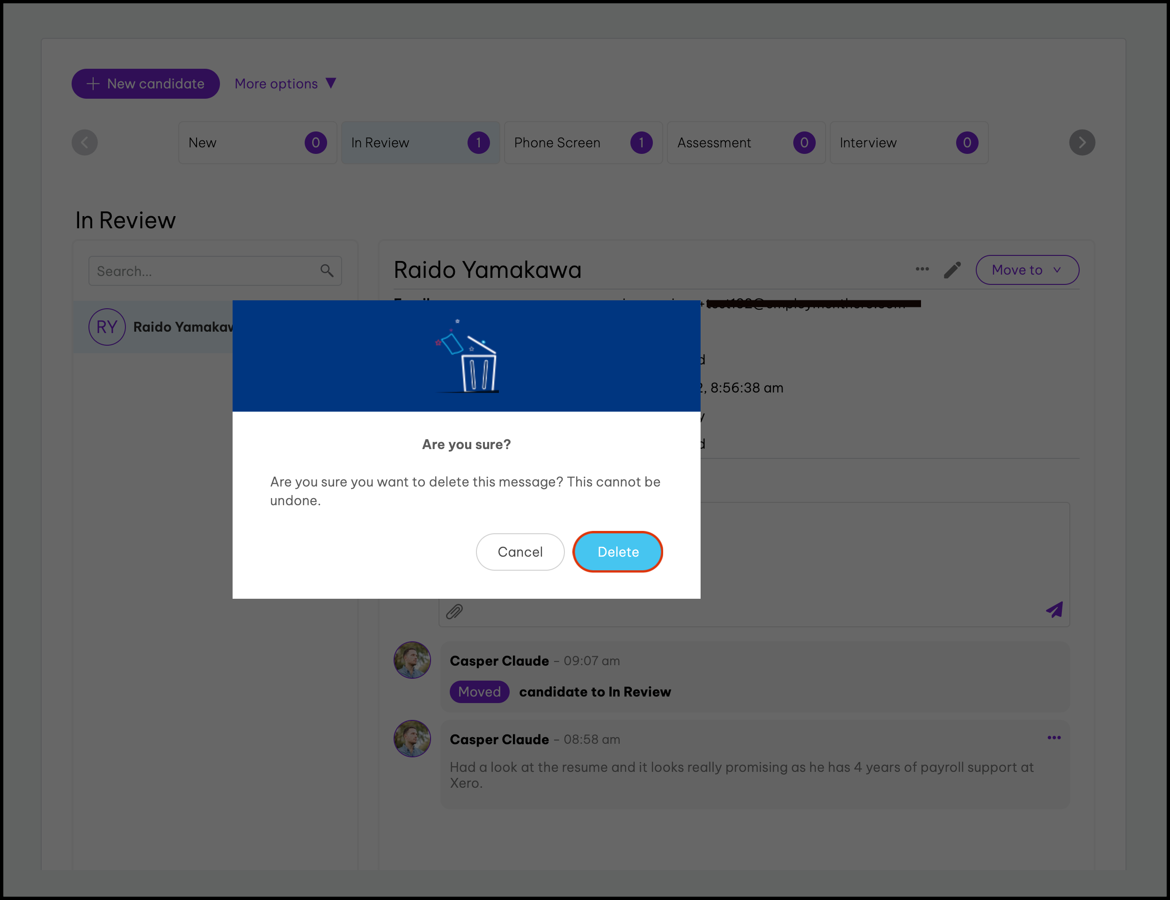This screenshot has height=900, width=1170.
Task: Click Casper Claude's 09:07 am avatar
Action: click(412, 660)
